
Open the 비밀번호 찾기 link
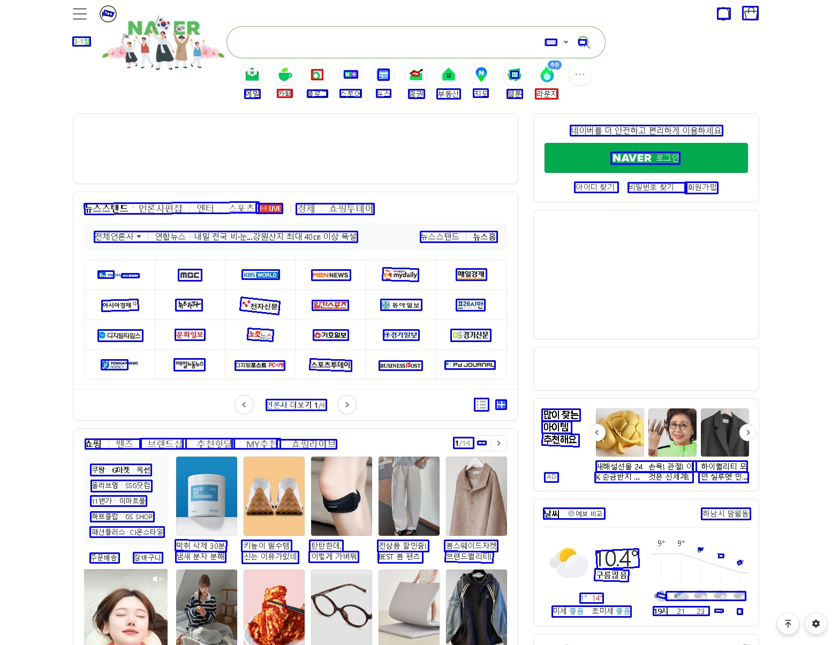[651, 187]
